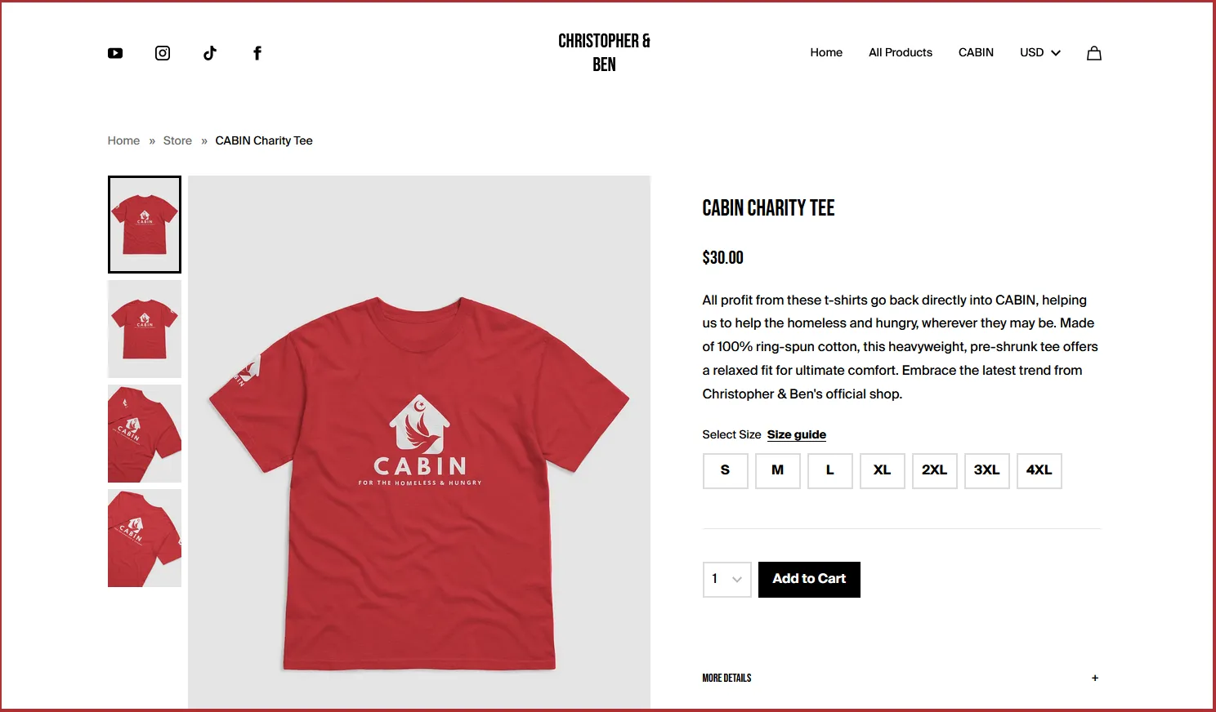Click the Store breadcrumb link

click(x=177, y=140)
